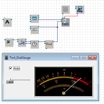Select the bmp bitmap loader component
The height and width of the screenshot is (104, 104).
pos(80,10)
